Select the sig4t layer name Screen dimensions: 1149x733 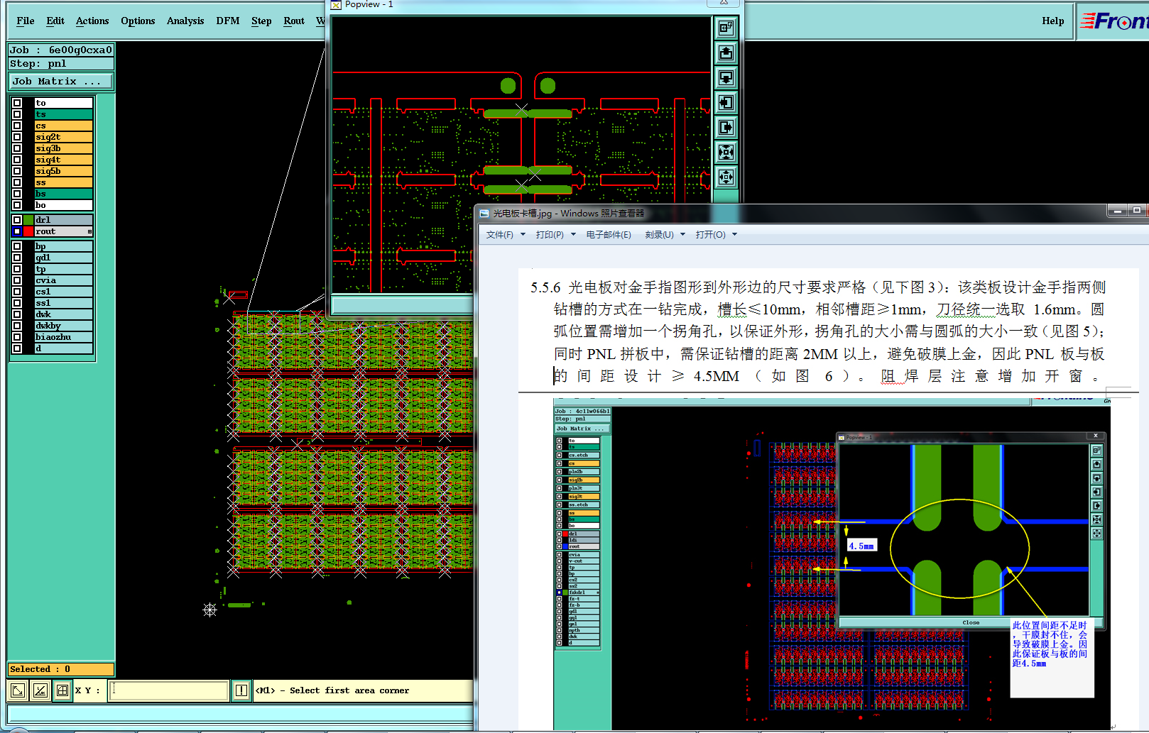coord(63,160)
